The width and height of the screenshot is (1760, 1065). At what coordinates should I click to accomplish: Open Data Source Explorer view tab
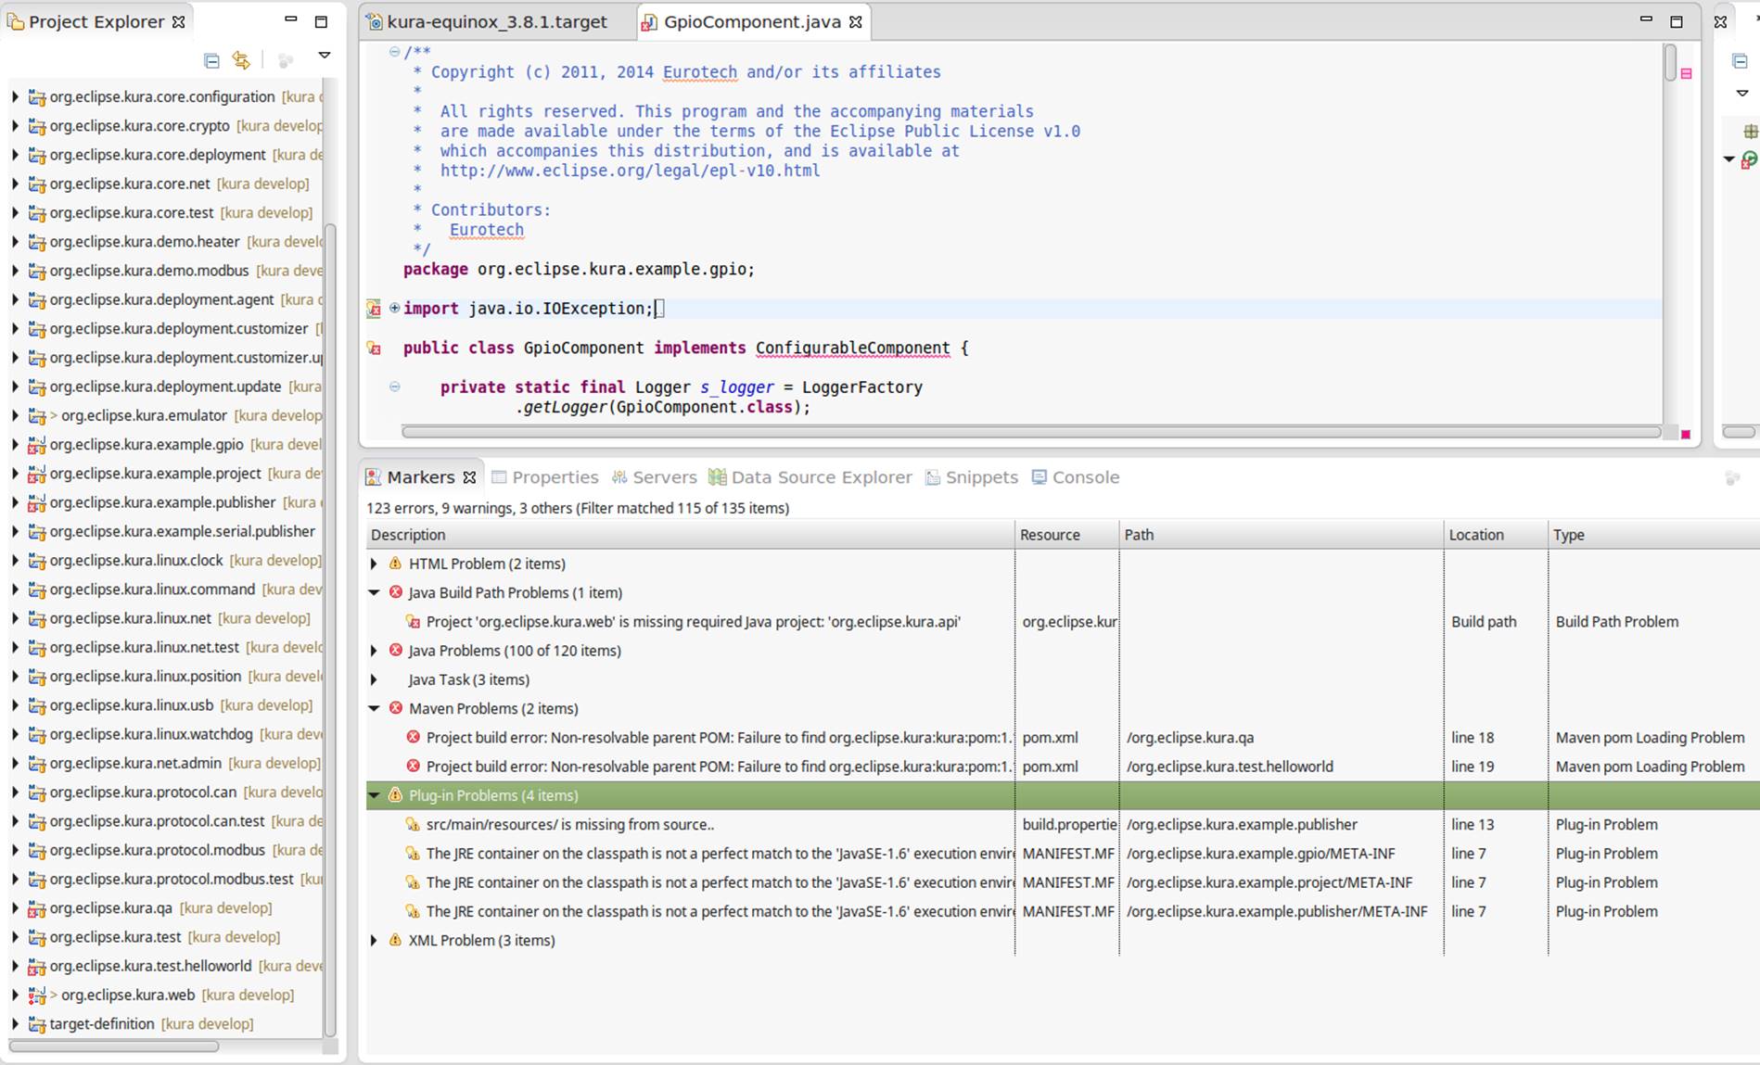(x=810, y=477)
